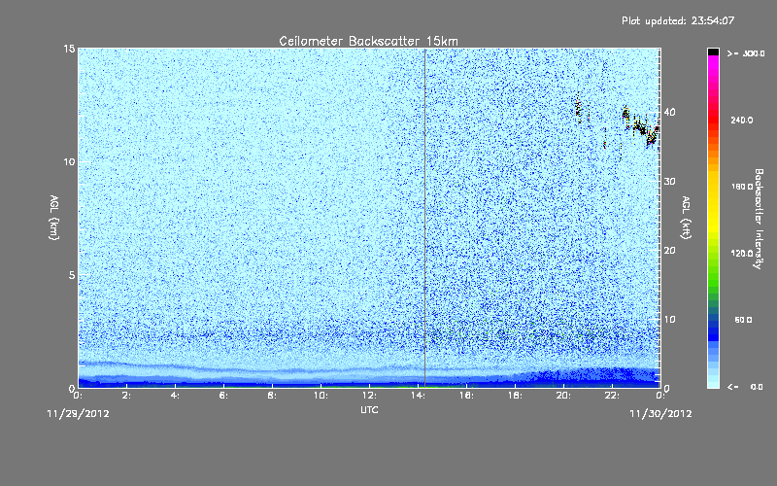The width and height of the screenshot is (777, 486).
Task: Click the '5' tick on the km axis
Action: coord(71,275)
